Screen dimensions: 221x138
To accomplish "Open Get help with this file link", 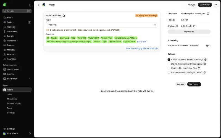I will [x=144, y=91].
